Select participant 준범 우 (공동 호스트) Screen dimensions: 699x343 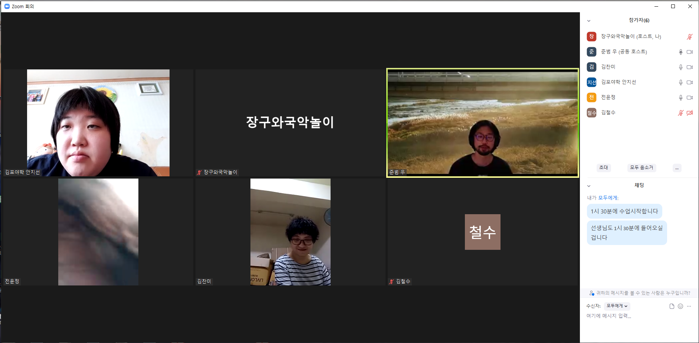[624, 52]
